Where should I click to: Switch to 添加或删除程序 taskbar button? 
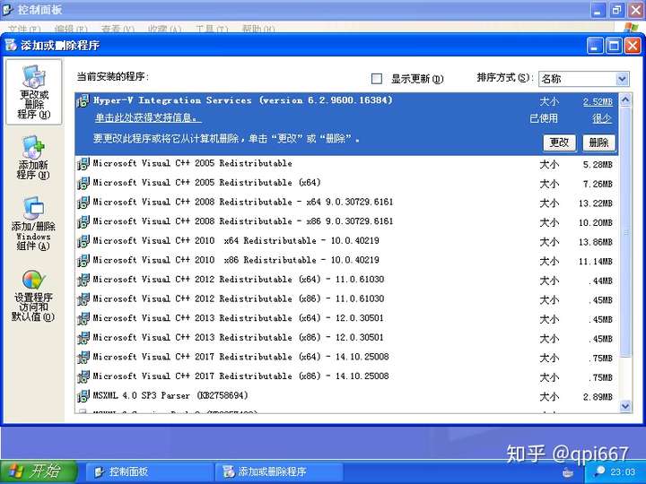click(278, 471)
